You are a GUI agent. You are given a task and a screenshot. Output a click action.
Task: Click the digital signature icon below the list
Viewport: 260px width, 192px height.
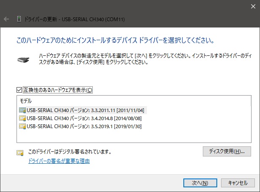coord(19,153)
